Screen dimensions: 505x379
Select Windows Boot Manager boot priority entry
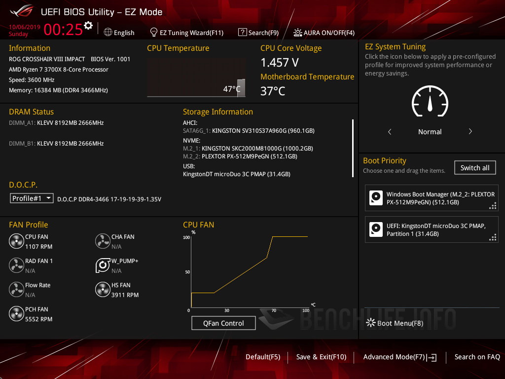click(432, 198)
